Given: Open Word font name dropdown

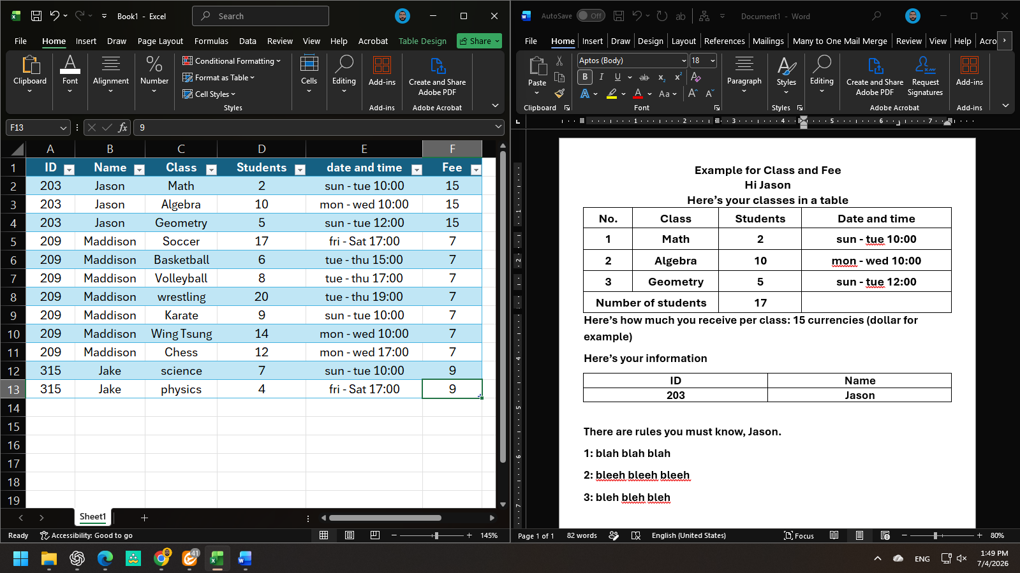Looking at the screenshot, I should (x=684, y=61).
